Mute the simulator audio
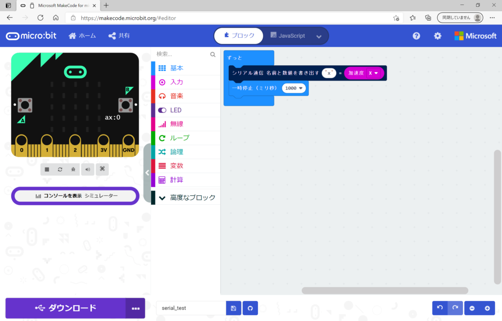This screenshot has width=502, height=321. pyautogui.click(x=88, y=169)
